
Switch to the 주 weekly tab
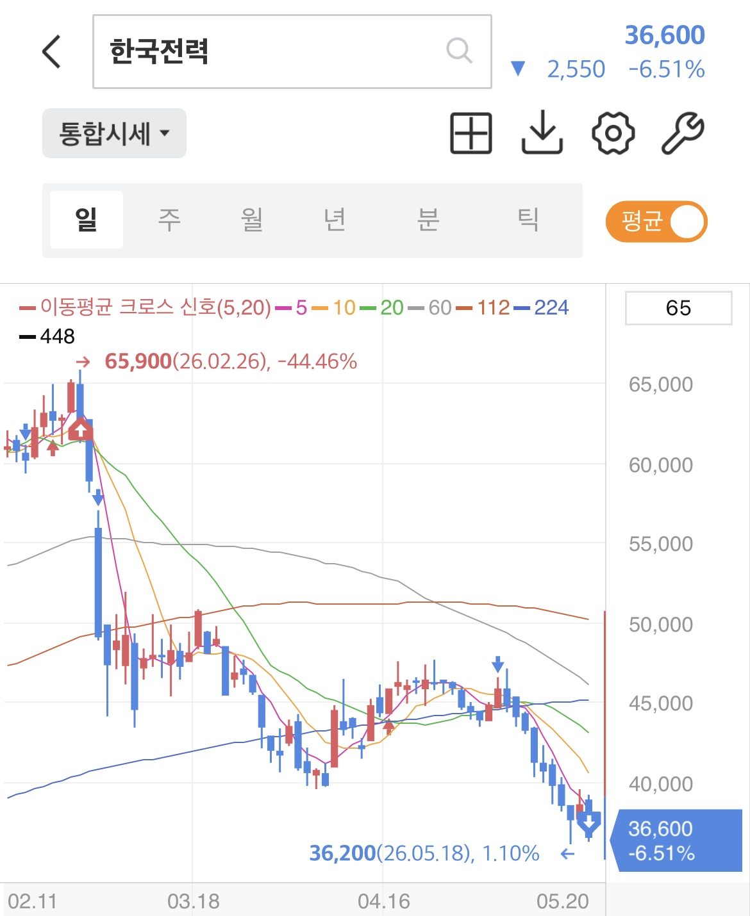(169, 220)
